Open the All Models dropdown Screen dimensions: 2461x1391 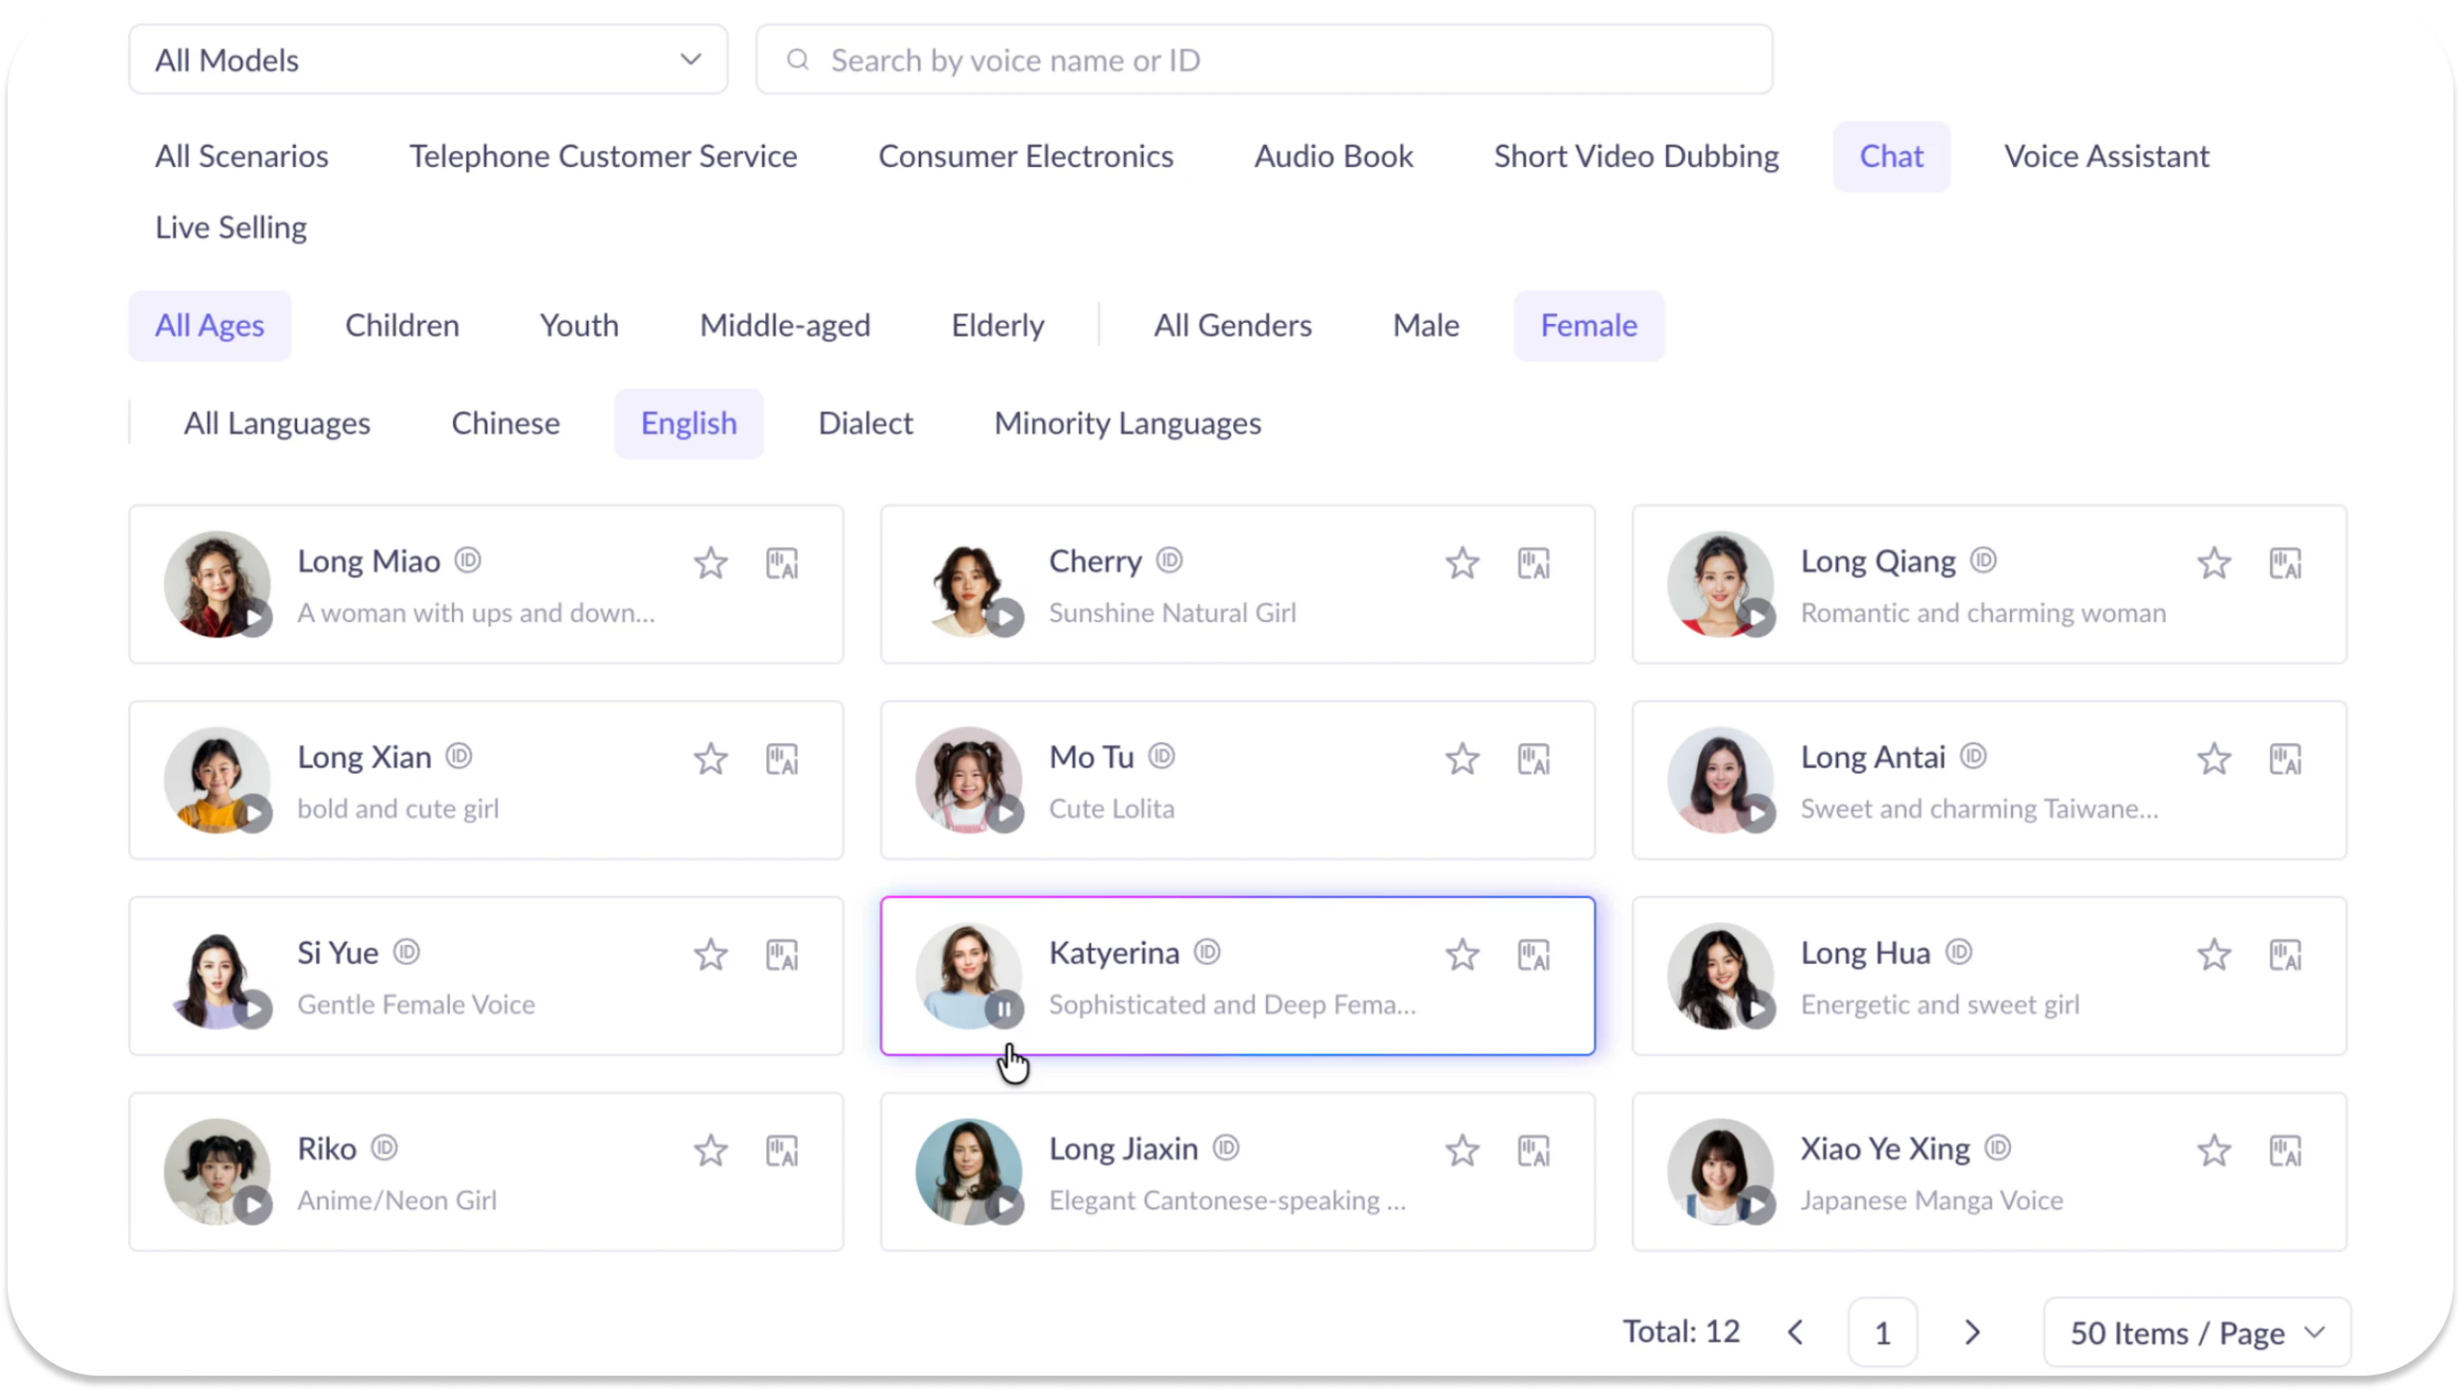pos(428,60)
